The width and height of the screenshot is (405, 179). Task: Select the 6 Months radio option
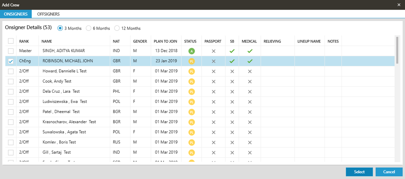(x=89, y=28)
